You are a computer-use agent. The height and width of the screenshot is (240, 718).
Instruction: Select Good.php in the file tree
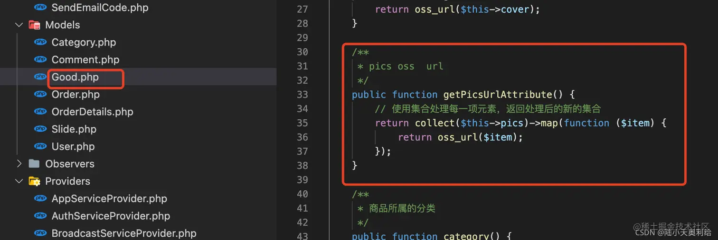[75, 77]
